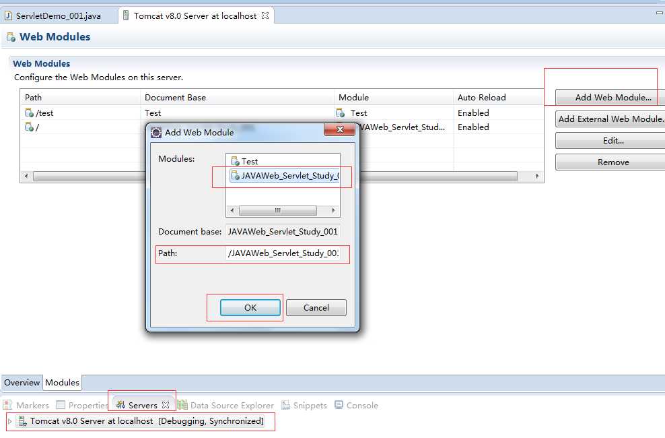Open the Snippets view tab
The image size is (665, 438).
(304, 406)
